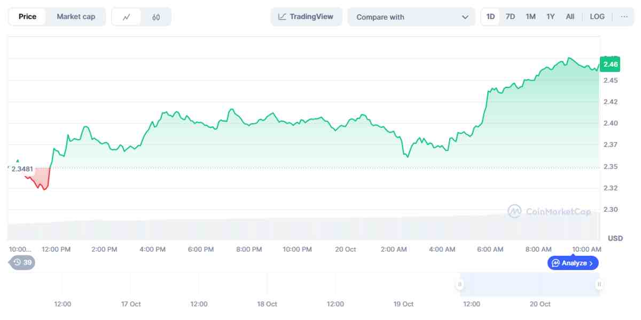The image size is (641, 320).
Task: Click the 4:00 PM time axis label
Action: 152,250
